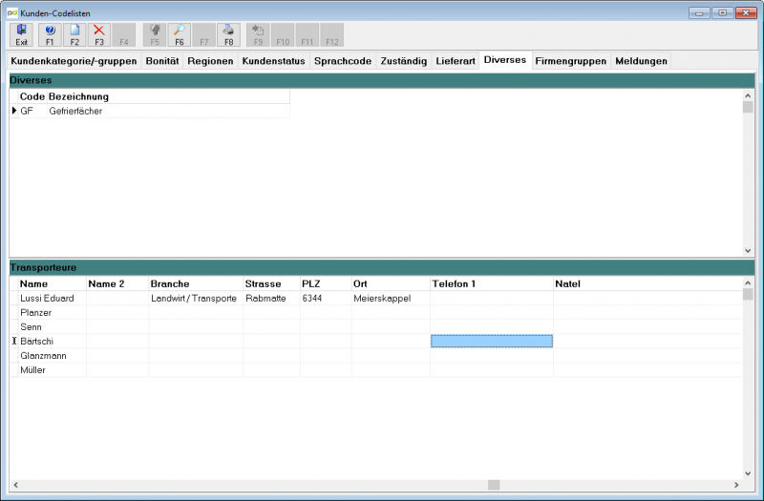Click the disabled F11 toolbar button

tap(308, 35)
